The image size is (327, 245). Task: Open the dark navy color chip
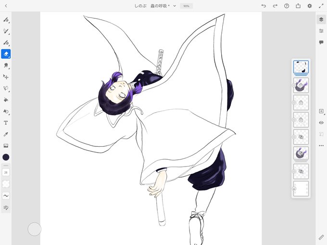6,157
